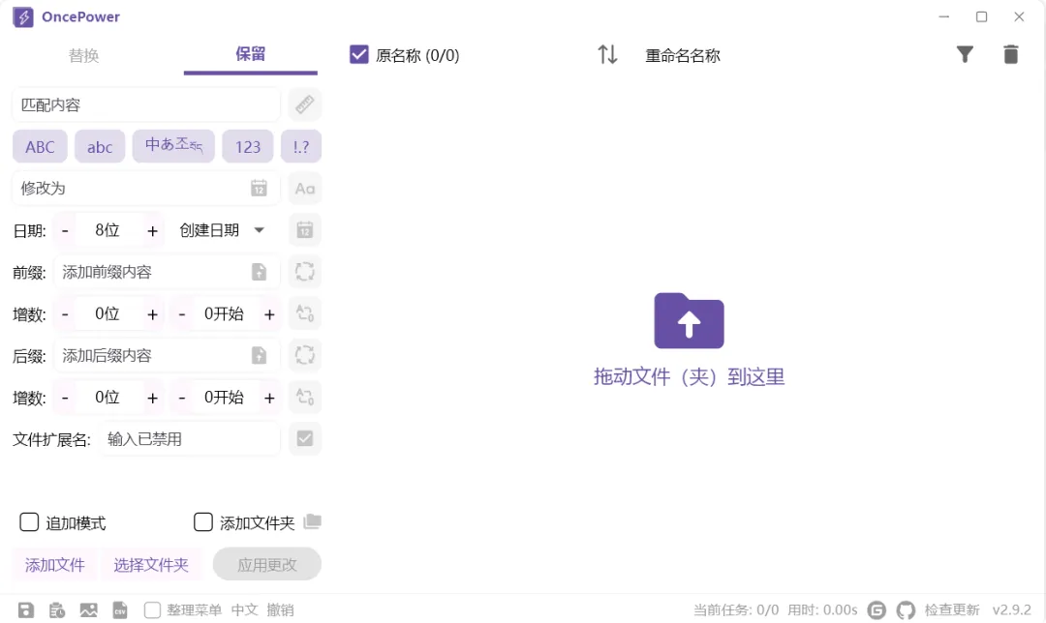1046x623 pixels.
Task: Select the ABC uppercase filter button
Action: (40, 147)
